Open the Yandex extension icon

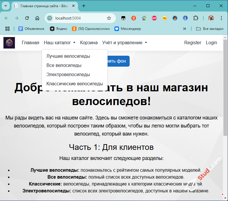pos(134,18)
